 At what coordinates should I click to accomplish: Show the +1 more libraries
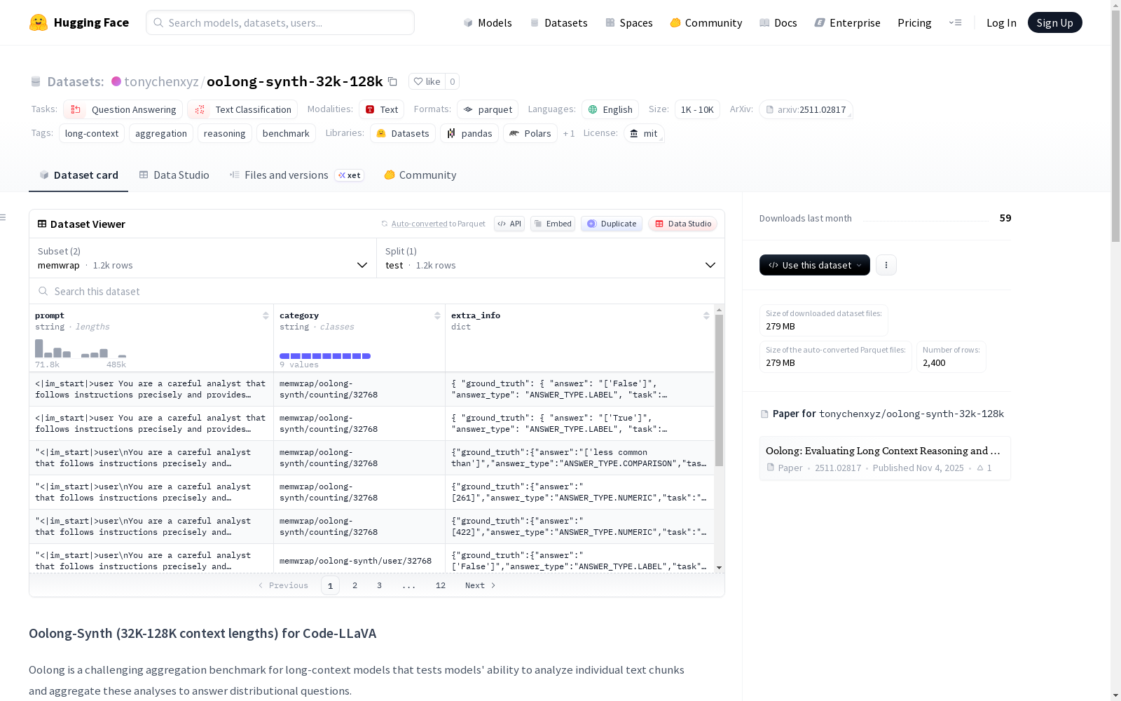pos(569,133)
